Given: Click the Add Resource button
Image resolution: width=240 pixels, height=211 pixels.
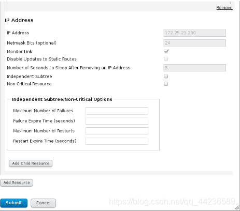Looking at the screenshot, I should tap(17, 183).
